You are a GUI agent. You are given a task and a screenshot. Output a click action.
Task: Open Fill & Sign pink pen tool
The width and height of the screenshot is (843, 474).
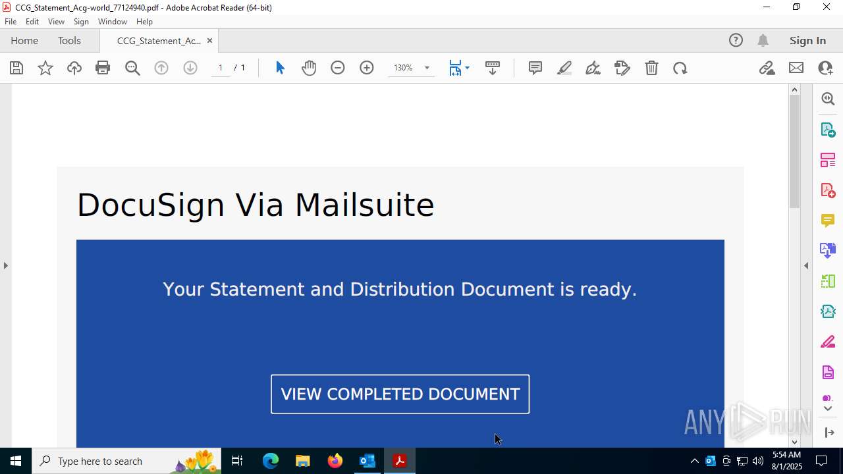point(828,342)
